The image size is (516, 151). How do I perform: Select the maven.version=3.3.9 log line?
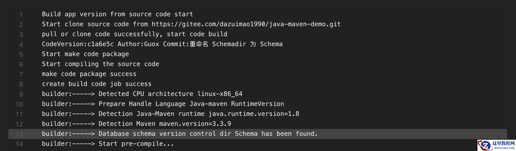136,124
